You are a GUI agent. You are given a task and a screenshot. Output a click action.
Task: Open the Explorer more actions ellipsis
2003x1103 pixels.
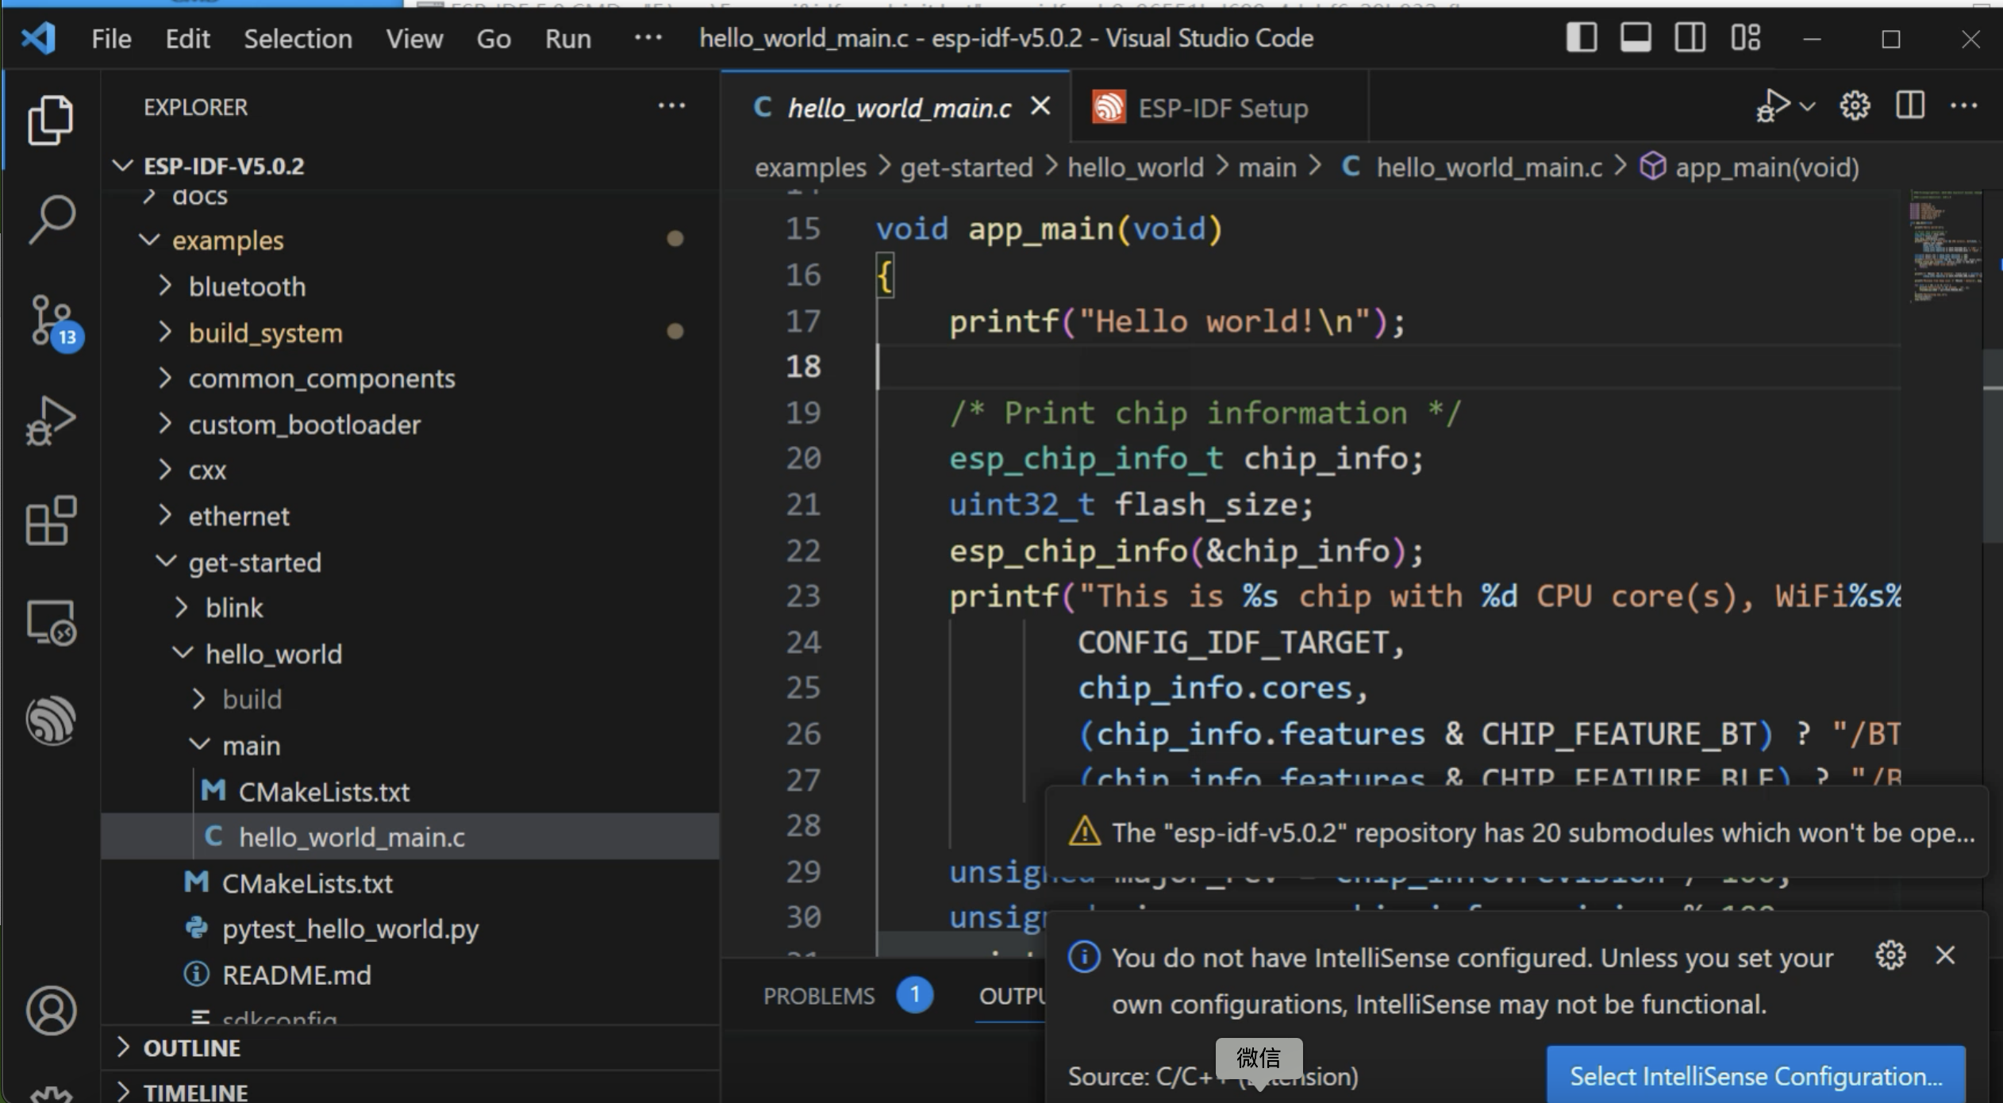(671, 106)
